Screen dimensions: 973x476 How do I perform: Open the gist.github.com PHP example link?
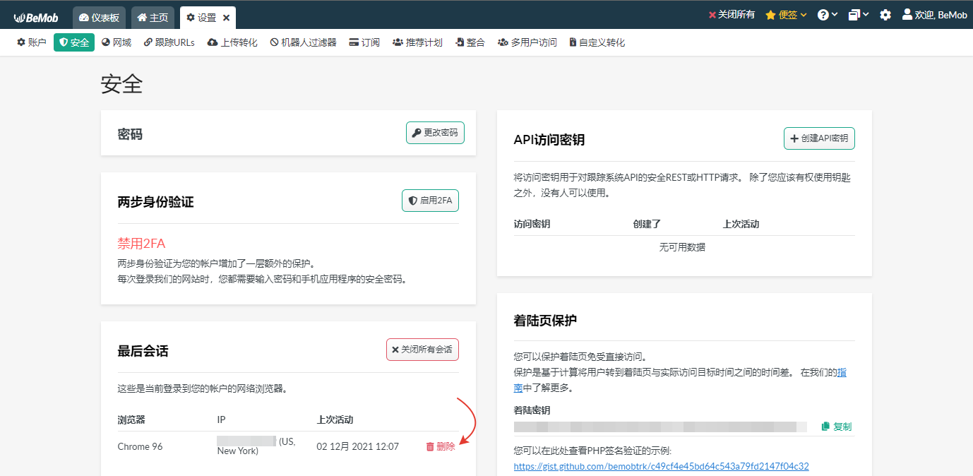pos(661,466)
